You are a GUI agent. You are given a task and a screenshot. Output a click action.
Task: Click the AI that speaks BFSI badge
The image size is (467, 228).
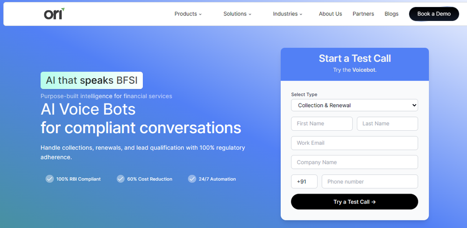point(92,80)
